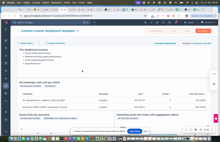Screen dimensions: 220x142
Task: Click the Create dashboard button
Action: pyautogui.click(x=156, y=31)
